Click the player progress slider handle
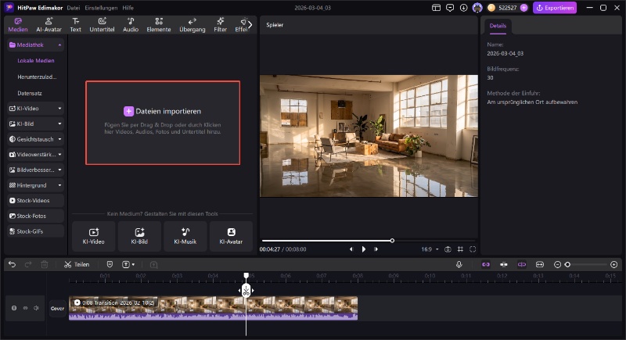This screenshot has height=340, width=626. click(x=392, y=241)
